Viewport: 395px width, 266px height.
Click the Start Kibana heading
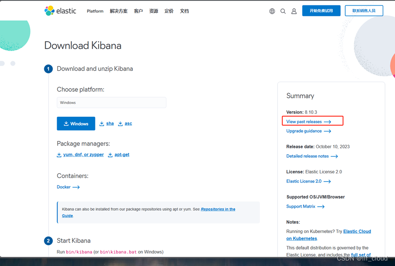74,240
